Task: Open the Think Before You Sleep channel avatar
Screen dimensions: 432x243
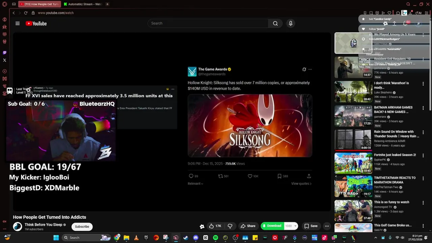Action: coord(18,226)
